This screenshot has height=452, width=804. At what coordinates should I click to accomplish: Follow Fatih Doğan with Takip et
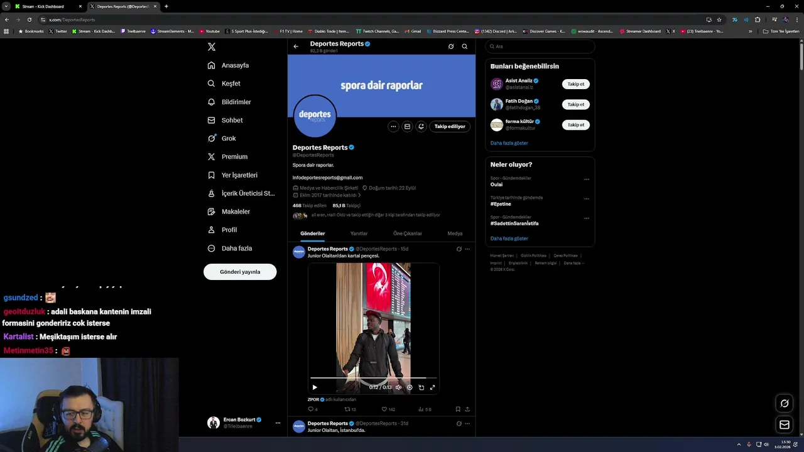pos(576,104)
